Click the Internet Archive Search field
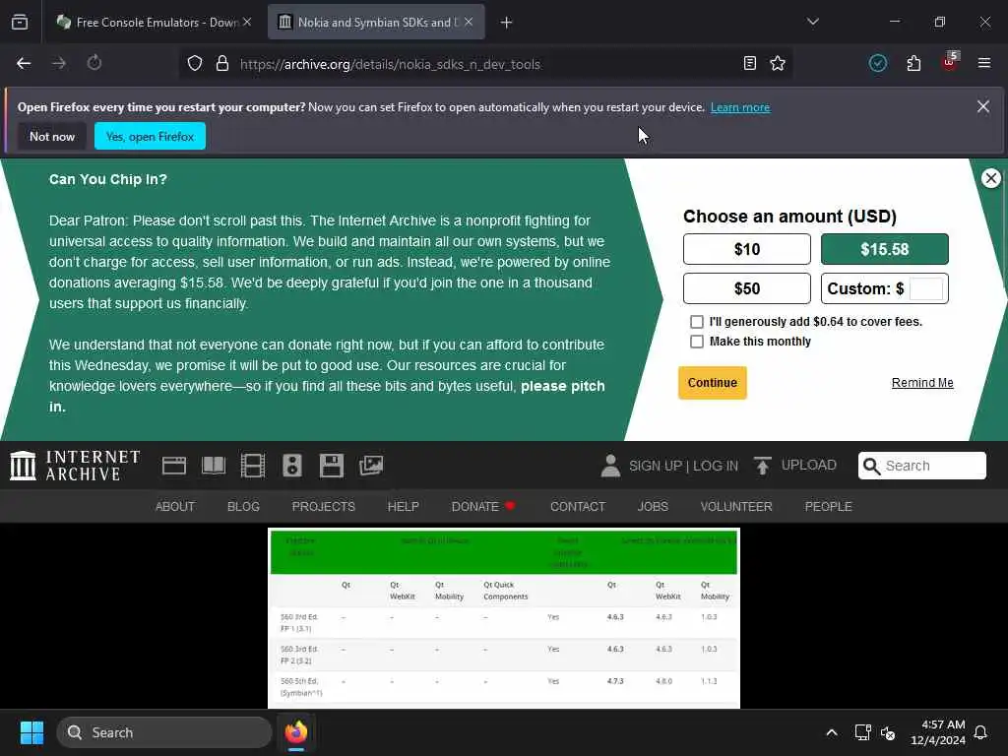Screen dimensions: 1008x756 921,466
